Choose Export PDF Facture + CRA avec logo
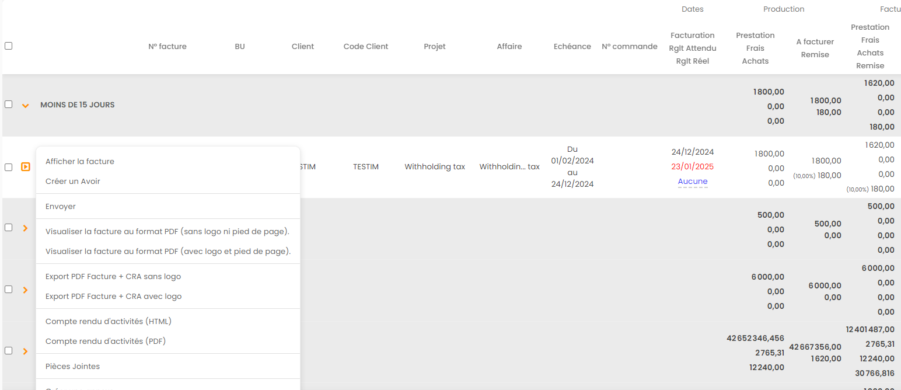Image resolution: width=901 pixels, height=390 pixels. [x=114, y=297]
